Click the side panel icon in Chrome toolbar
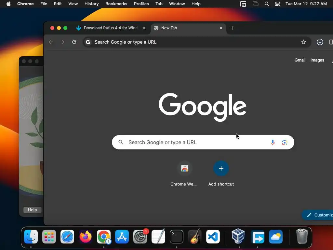The height and width of the screenshot is (250, 333). [331, 42]
